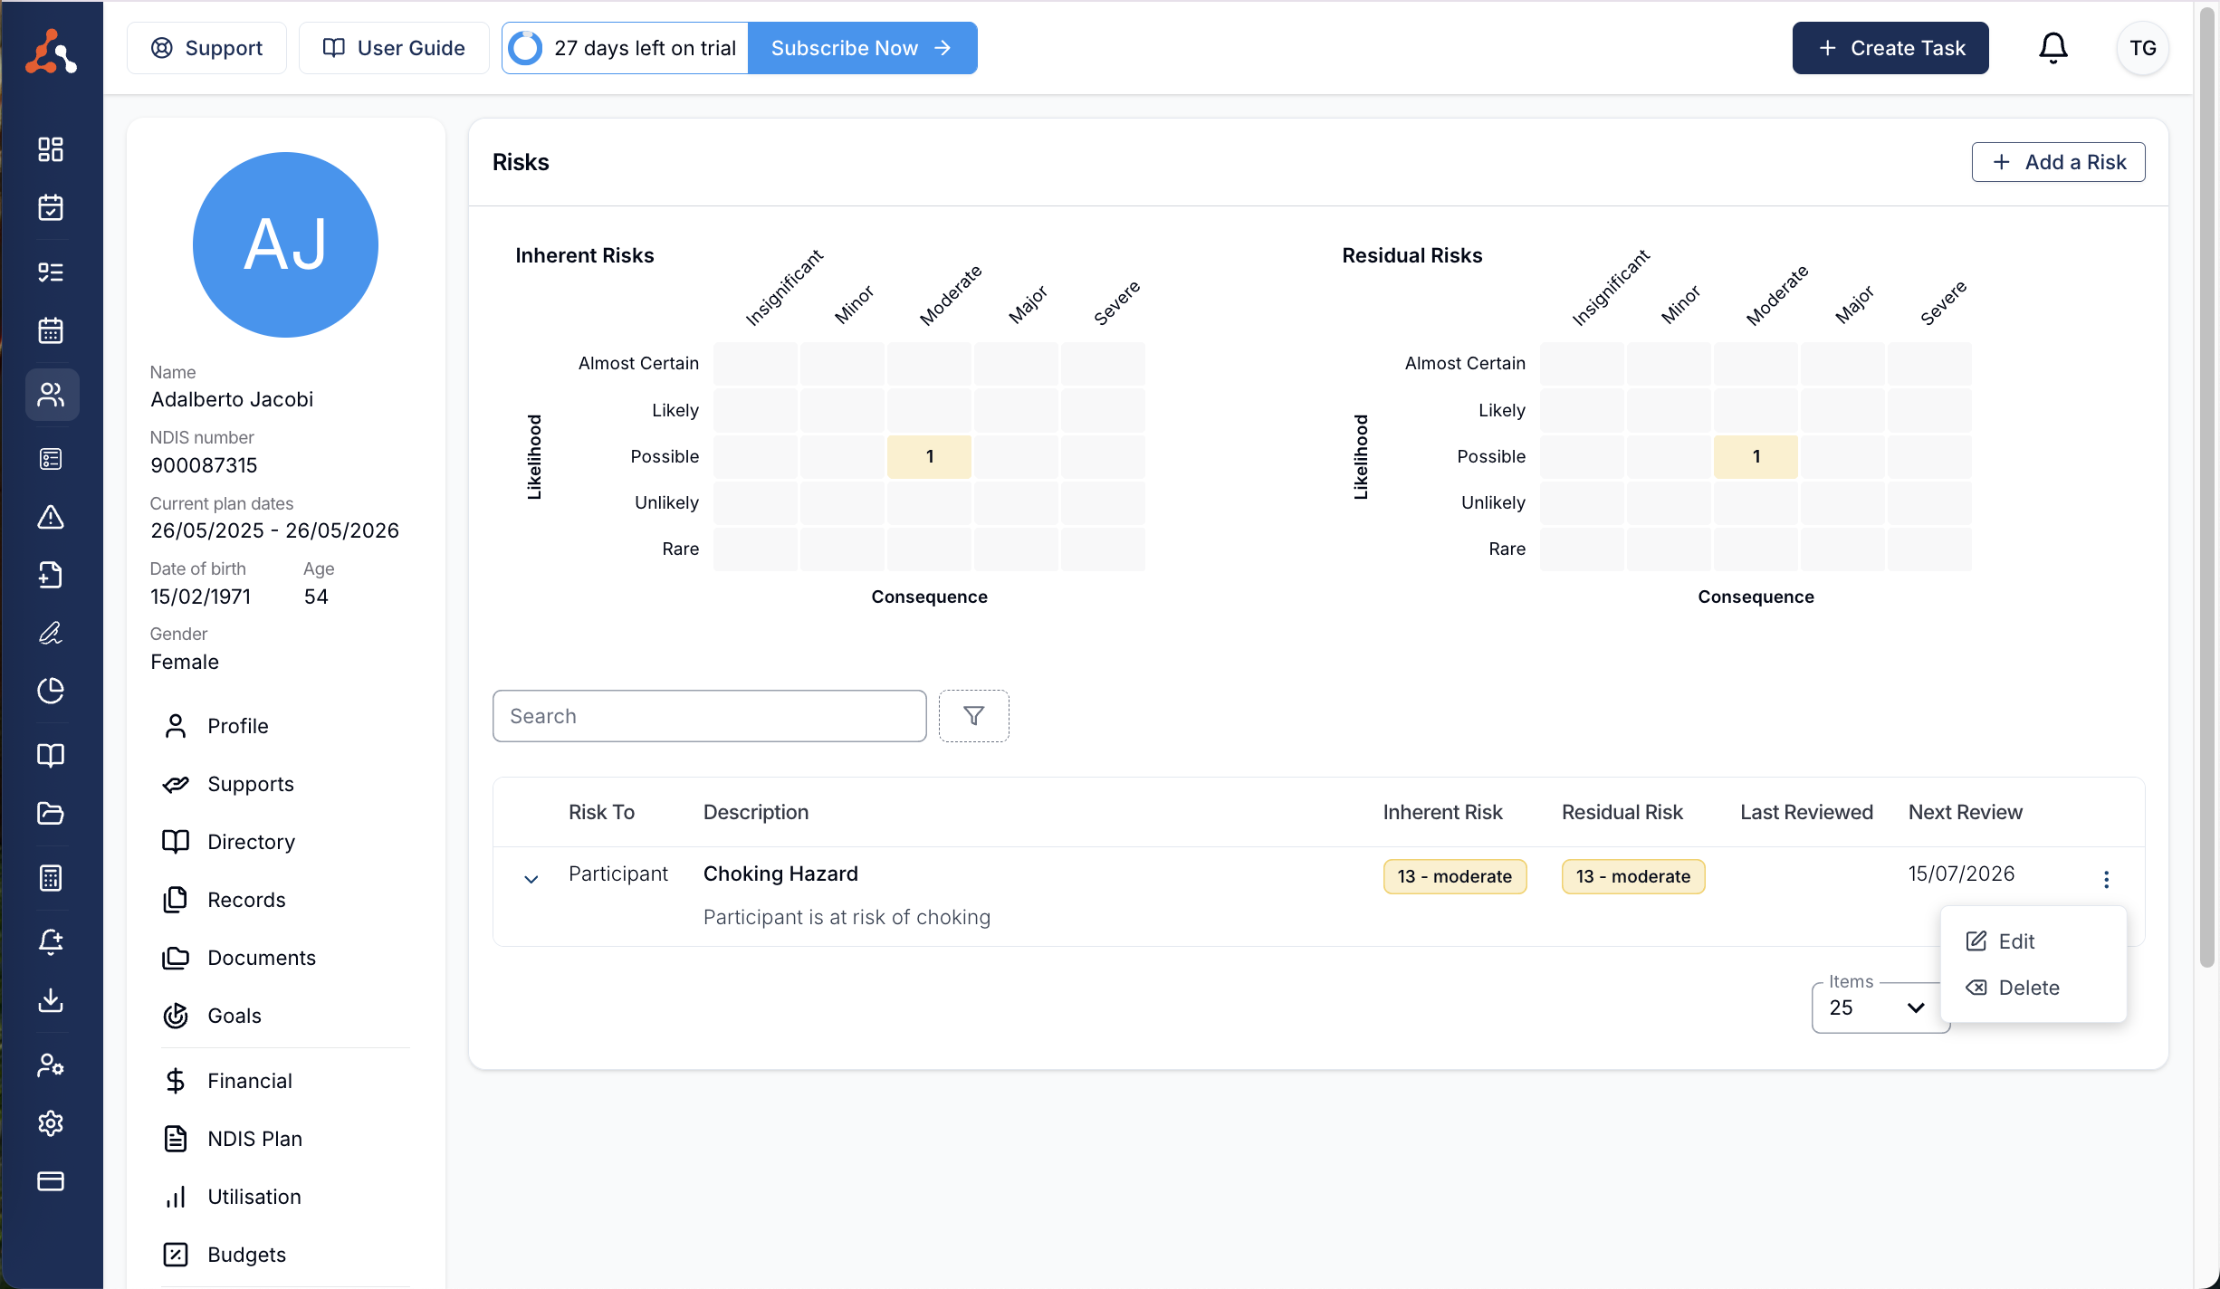The height and width of the screenshot is (1289, 2220).
Task: Click Subscribe Now
Action: [862, 48]
